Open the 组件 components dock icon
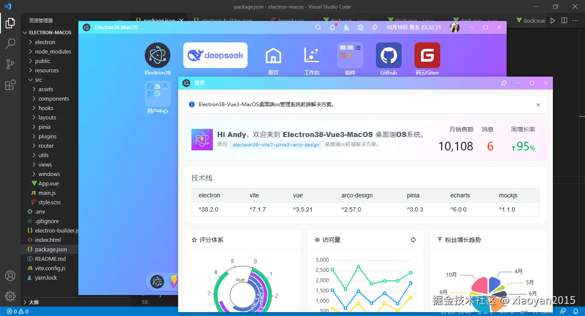This screenshot has height=316, width=585. 349,55
